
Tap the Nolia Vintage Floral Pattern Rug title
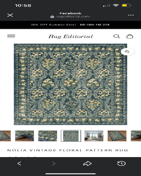point(68,150)
